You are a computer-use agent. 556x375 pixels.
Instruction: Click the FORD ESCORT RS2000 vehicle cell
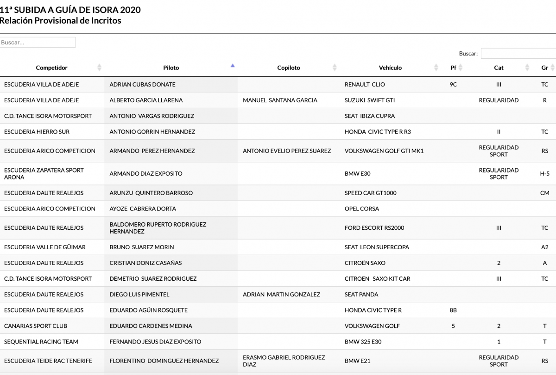[x=374, y=228]
